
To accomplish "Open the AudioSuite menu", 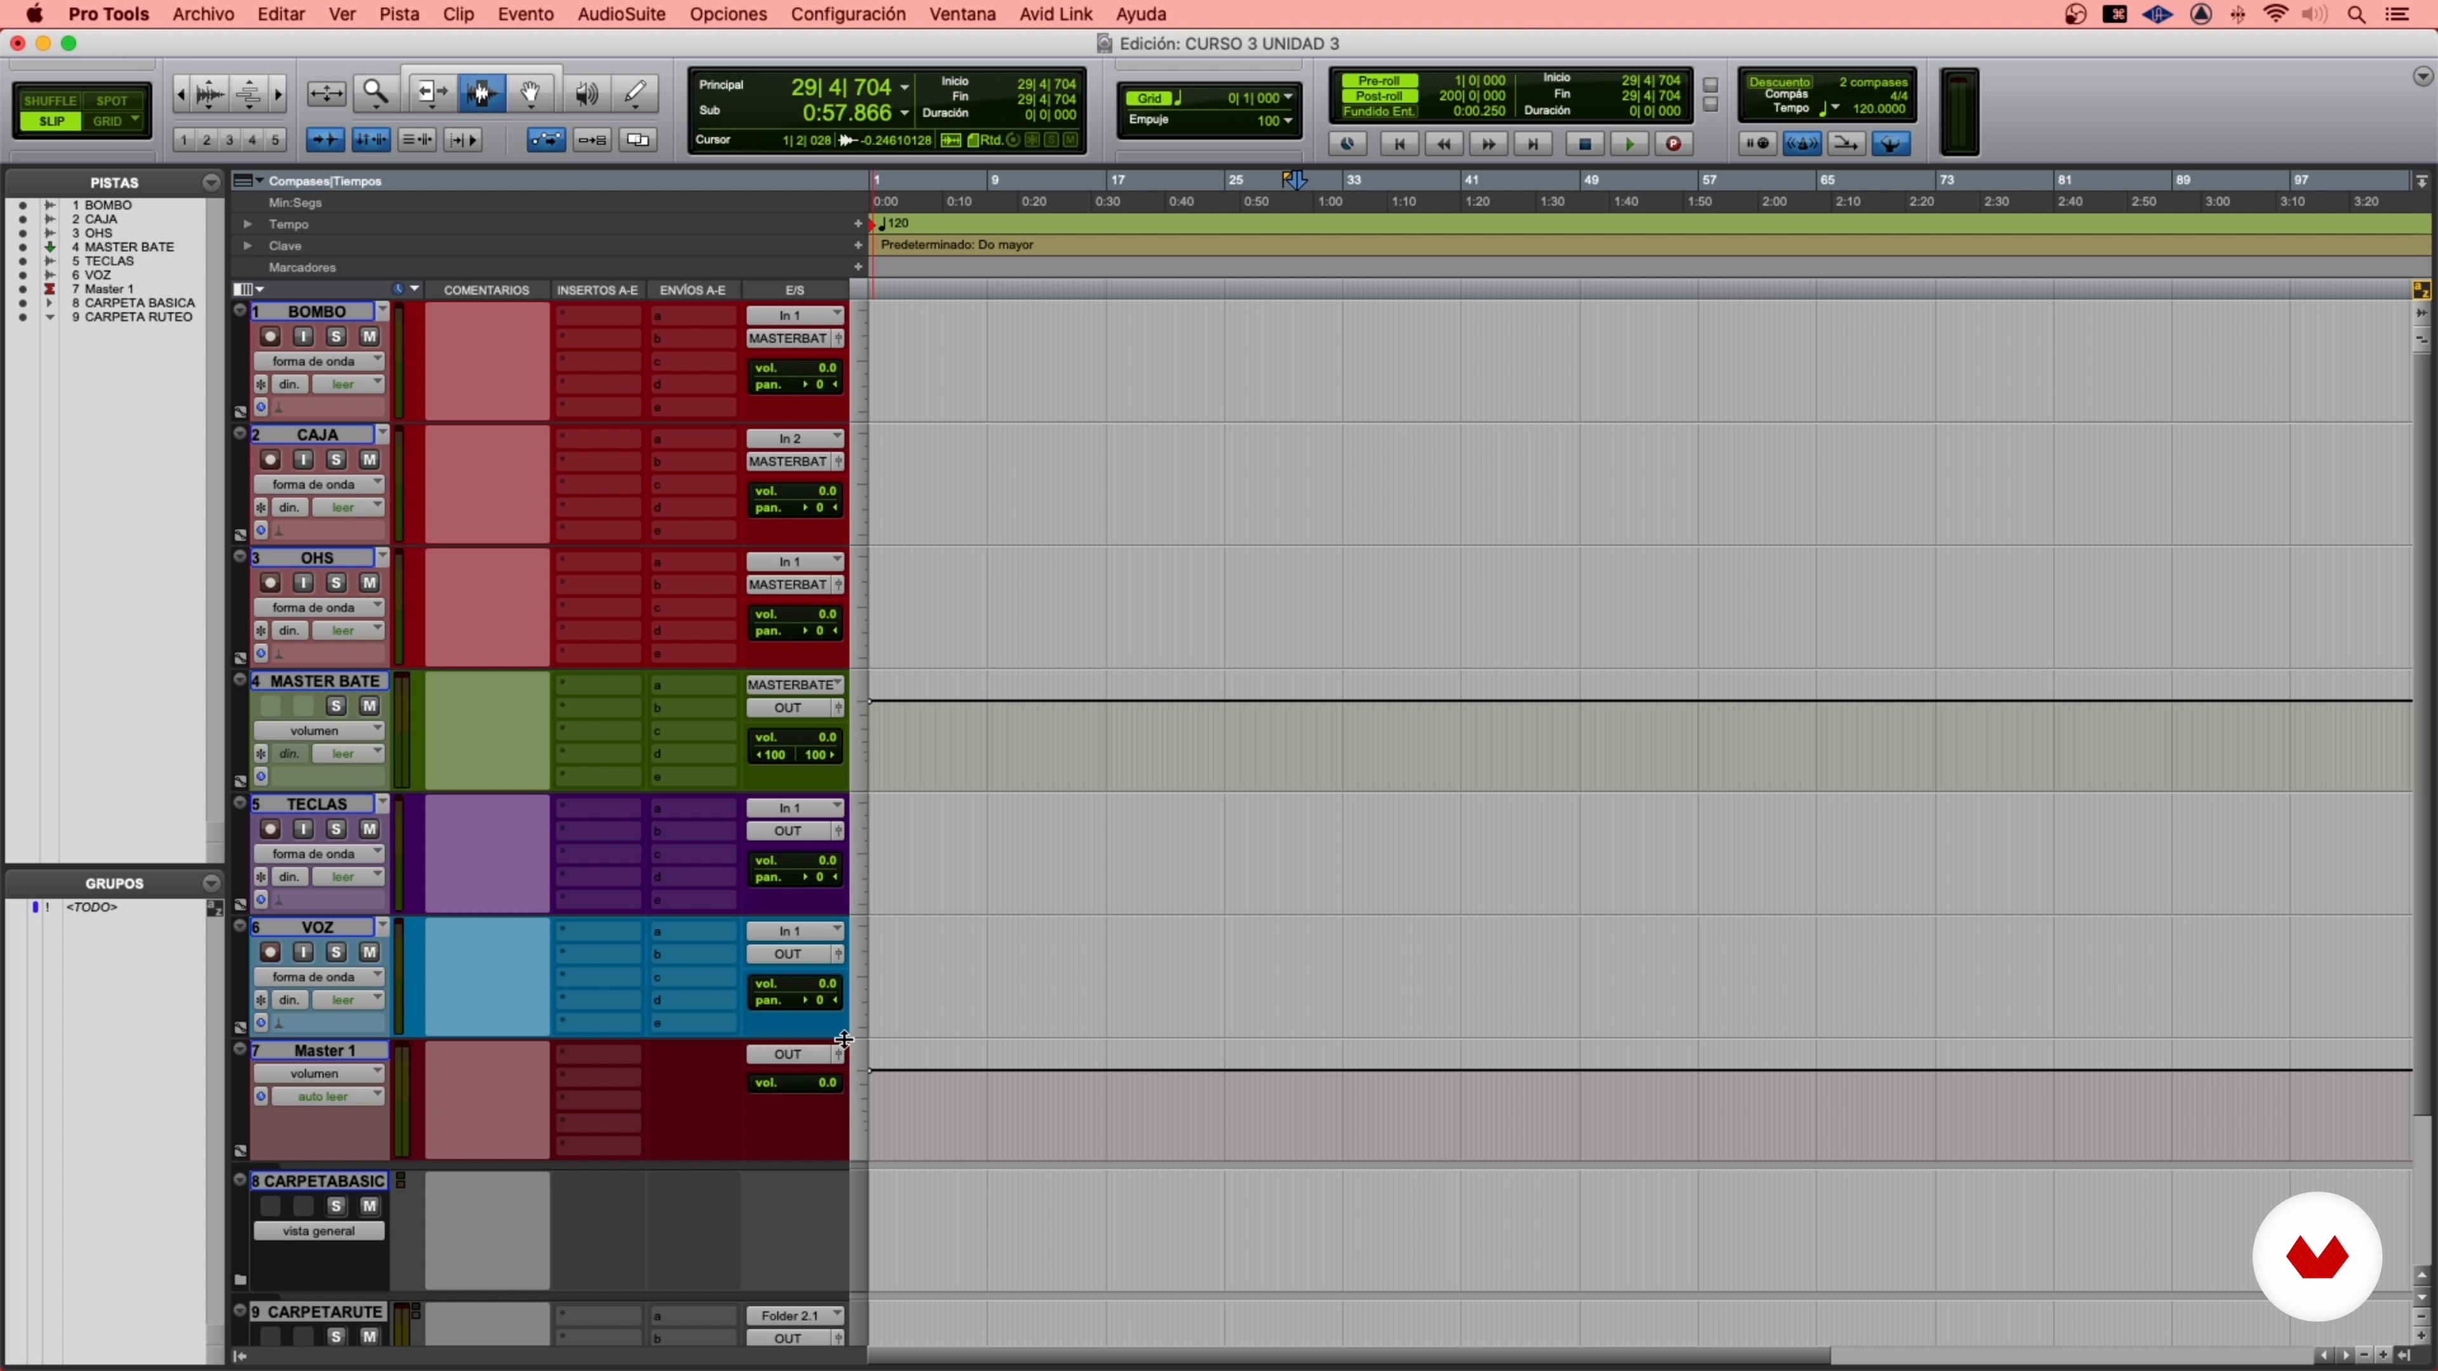I will click(622, 14).
